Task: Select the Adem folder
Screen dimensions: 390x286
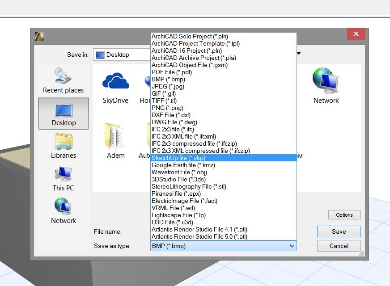Action: pyautogui.click(x=116, y=140)
